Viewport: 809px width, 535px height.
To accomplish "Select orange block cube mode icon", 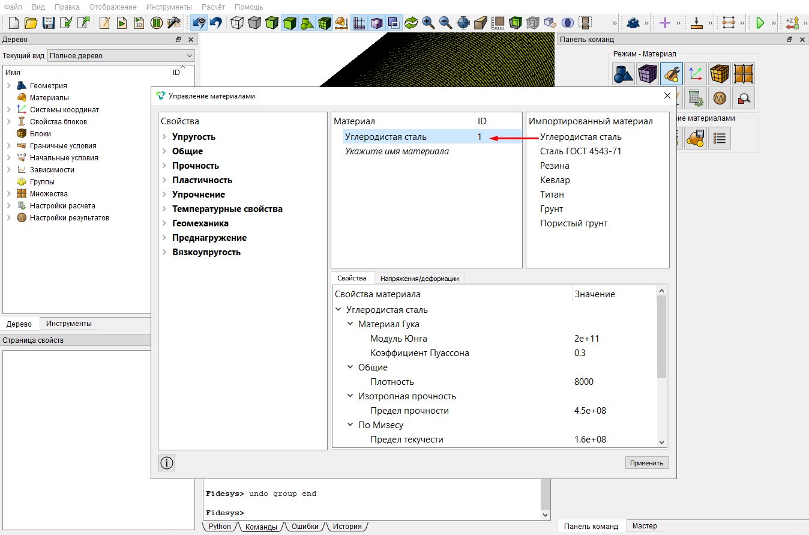I will tap(720, 74).
